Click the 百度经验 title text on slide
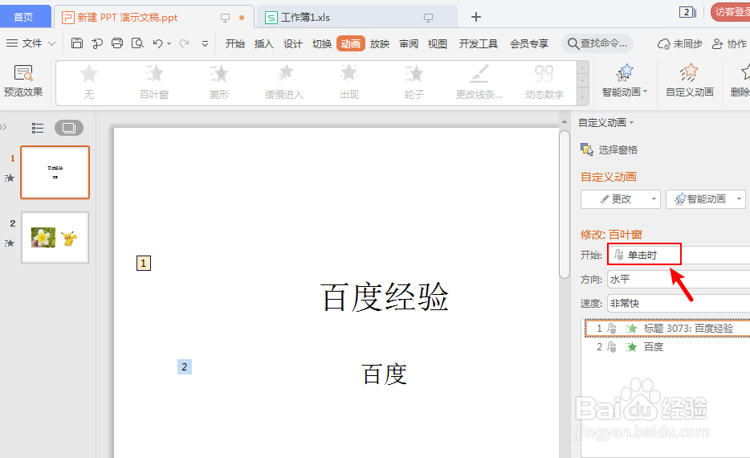750x458 pixels. 385,296
